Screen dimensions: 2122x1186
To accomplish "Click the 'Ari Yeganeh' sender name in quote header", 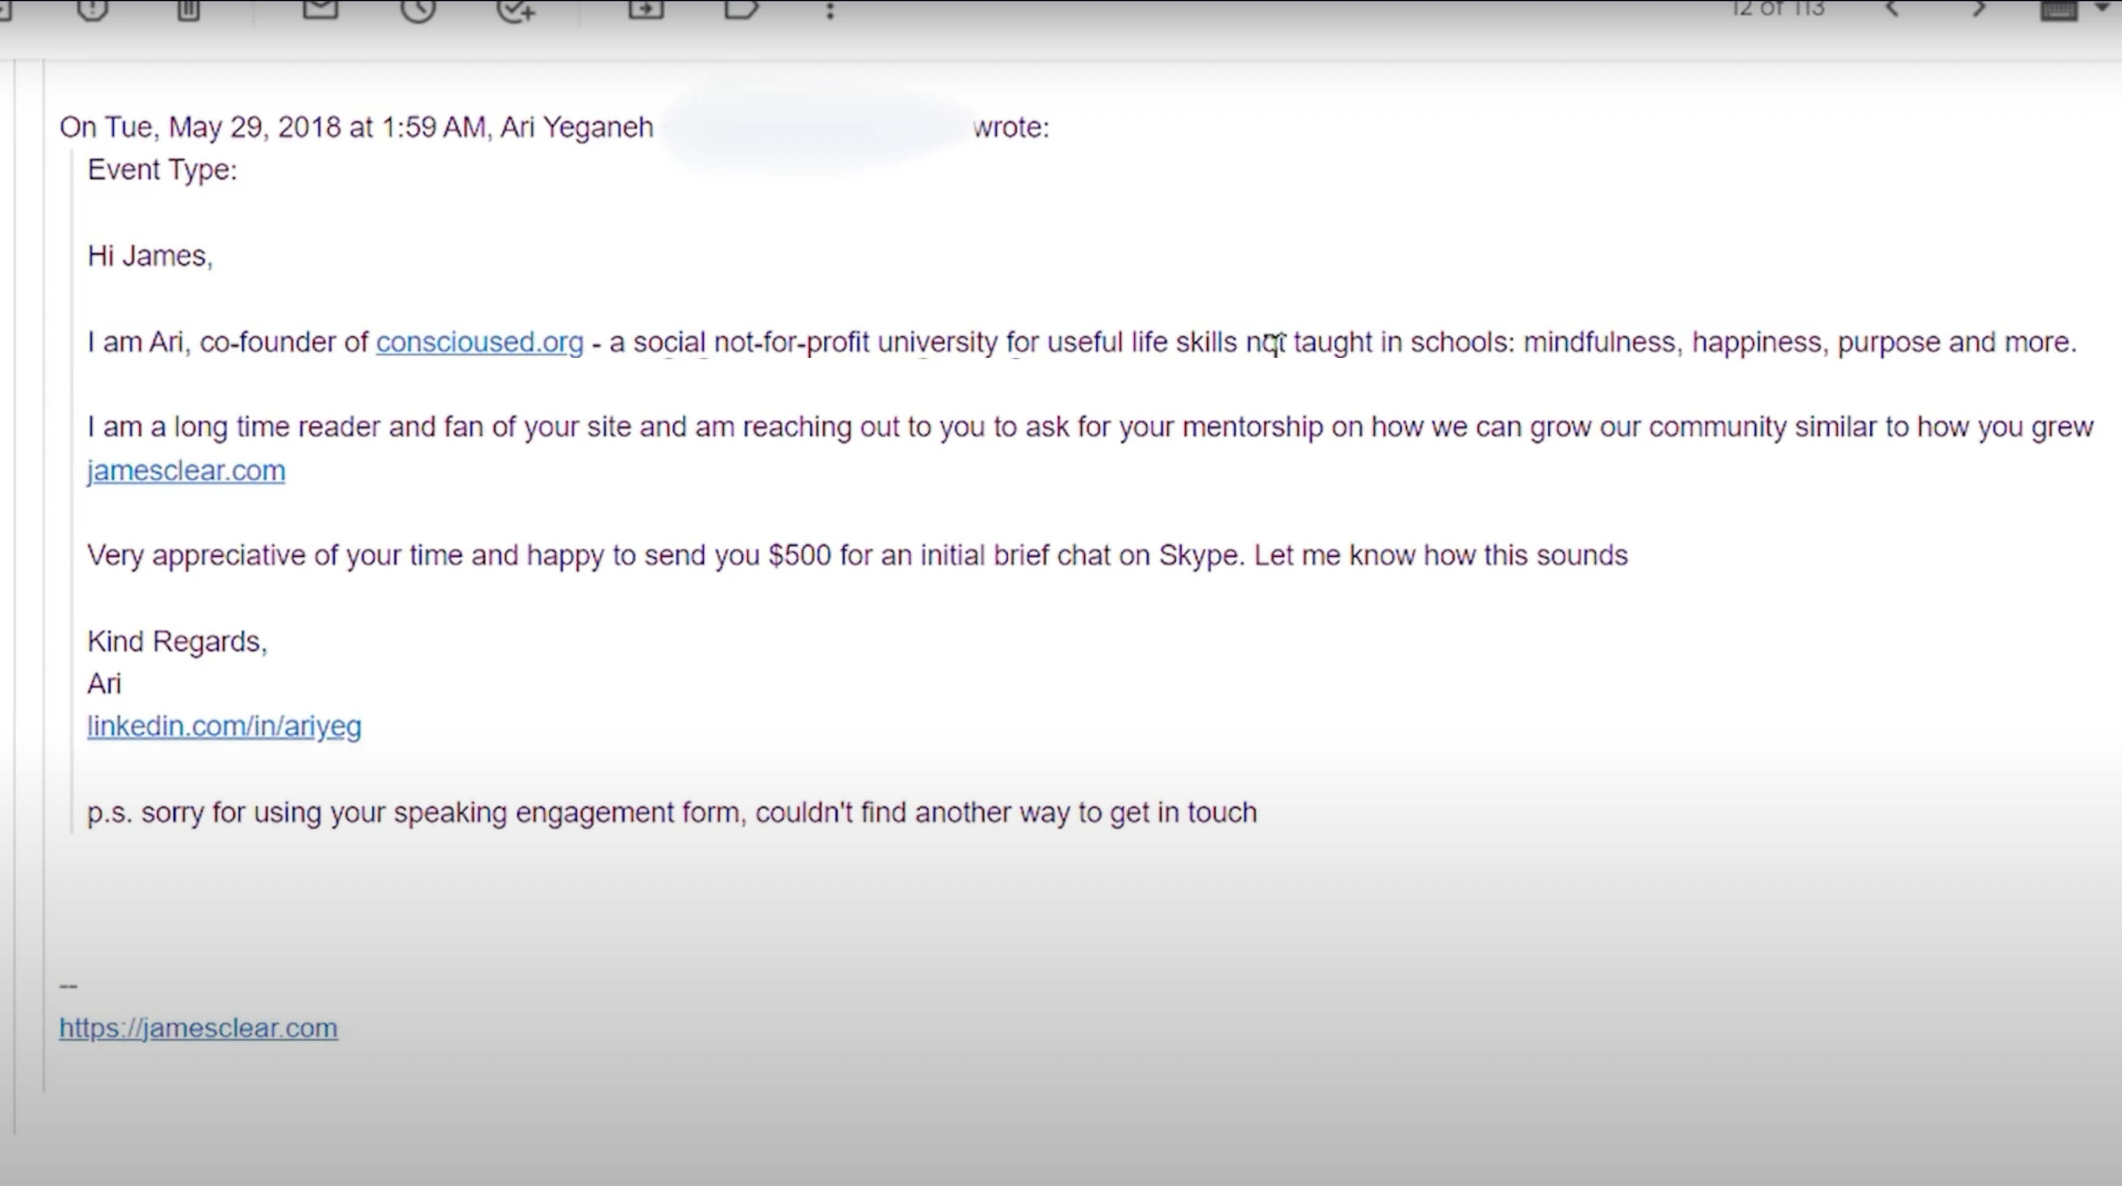I will click(576, 128).
